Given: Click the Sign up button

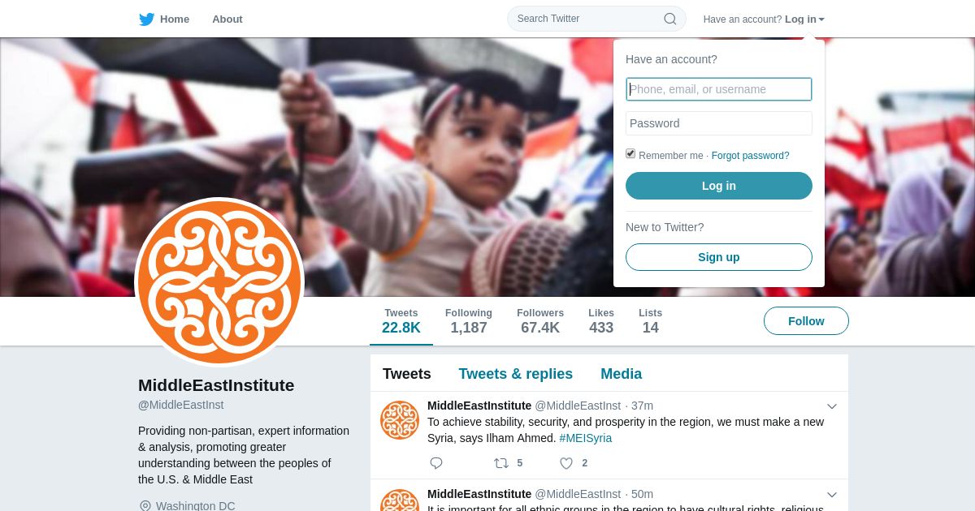Looking at the screenshot, I should (x=719, y=257).
